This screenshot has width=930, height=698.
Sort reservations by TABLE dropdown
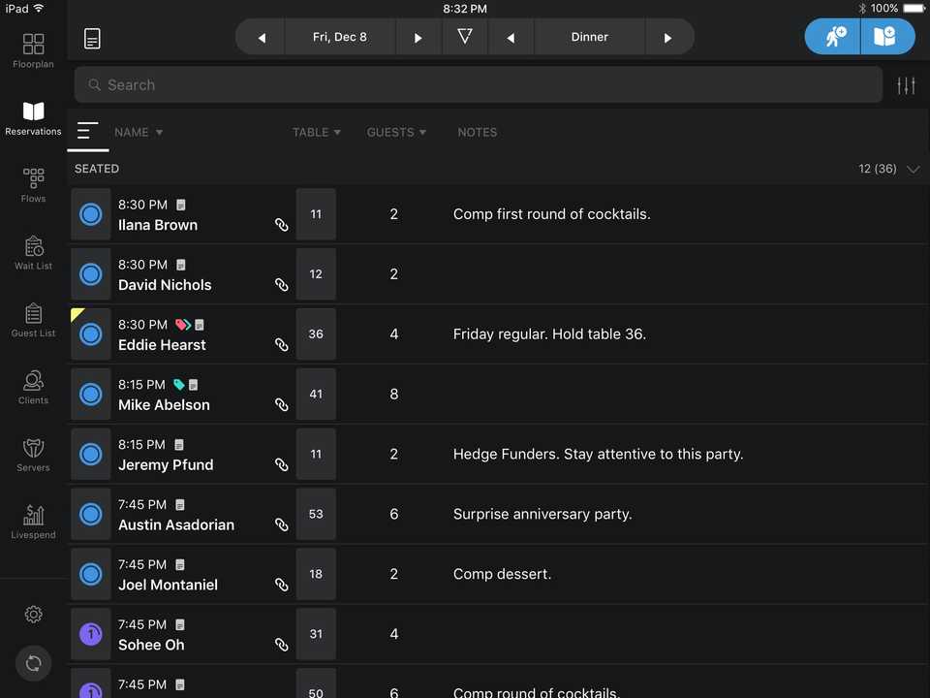pyautogui.click(x=316, y=132)
